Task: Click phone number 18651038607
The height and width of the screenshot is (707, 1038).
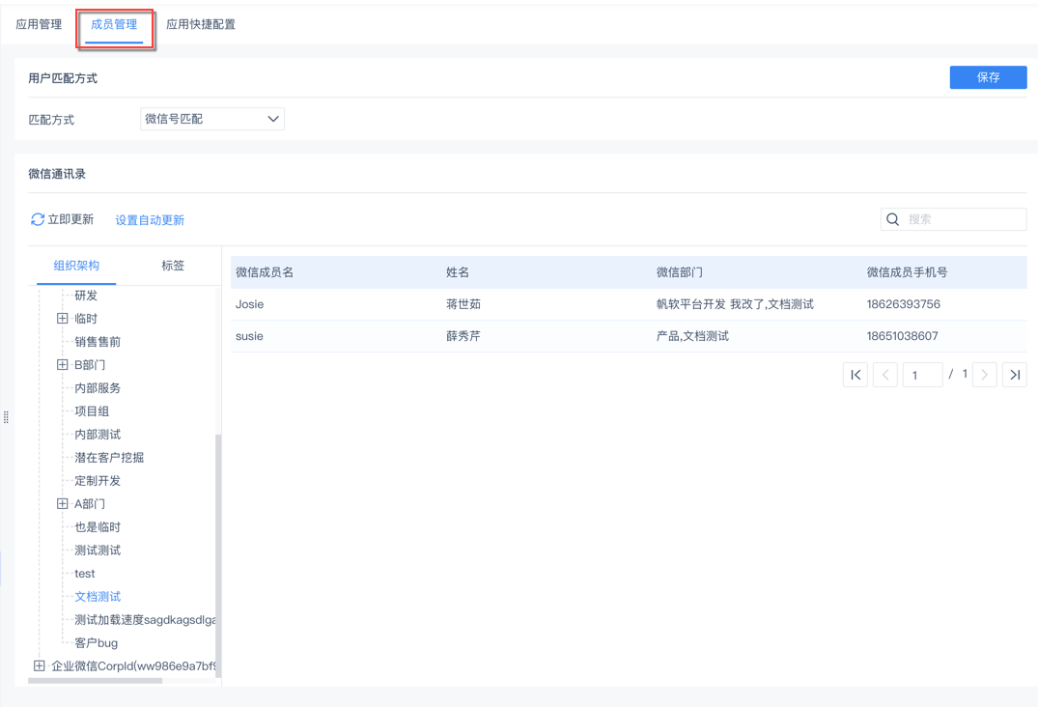Action: 902,335
